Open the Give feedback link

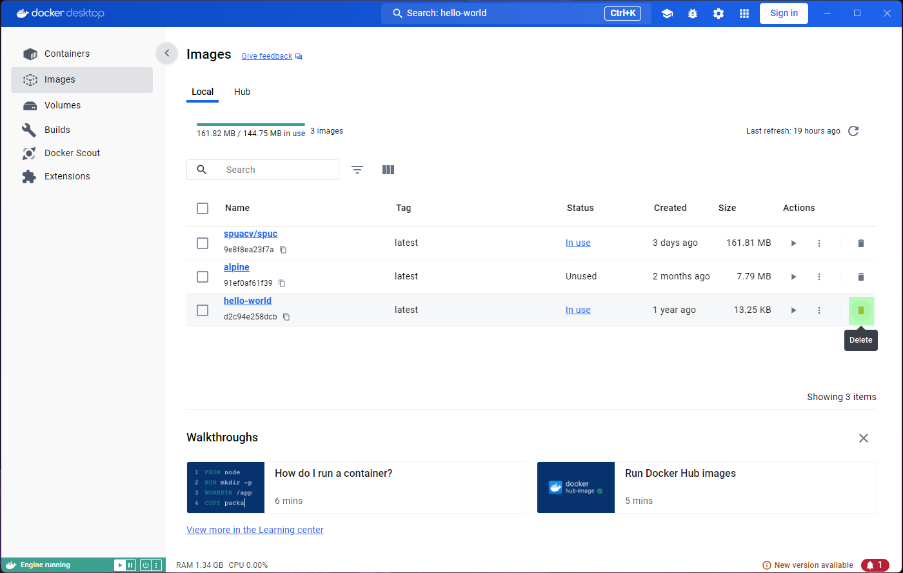(272, 56)
